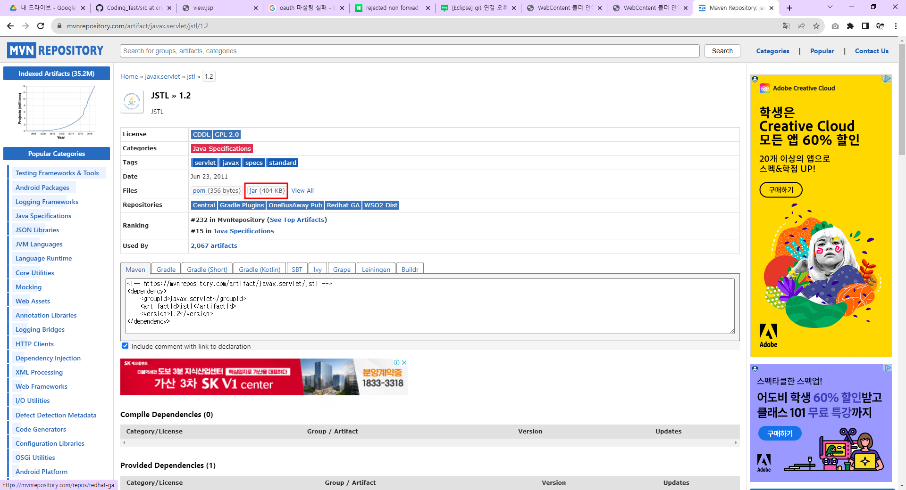Click See Top Artifacts link
This screenshot has height=490, width=906.
(297, 220)
